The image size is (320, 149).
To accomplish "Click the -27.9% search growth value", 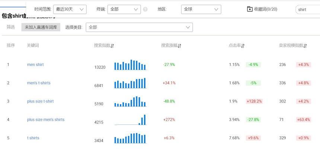I will 169,64.
